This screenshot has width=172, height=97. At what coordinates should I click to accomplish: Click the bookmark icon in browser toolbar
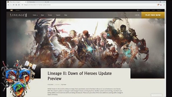(19, 5)
